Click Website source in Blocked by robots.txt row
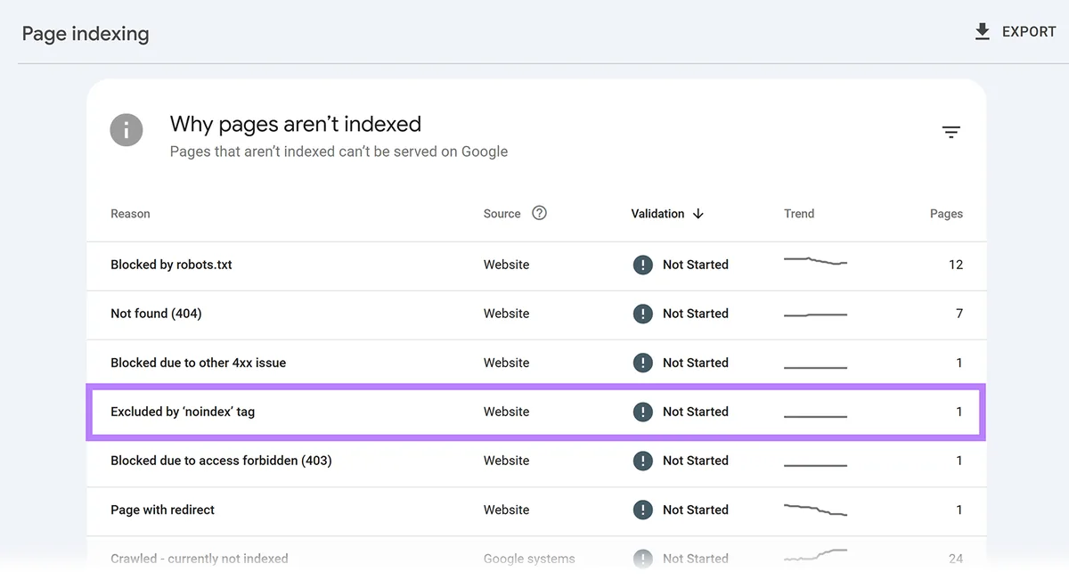Screen dimensions: 1069x580 click(x=506, y=265)
